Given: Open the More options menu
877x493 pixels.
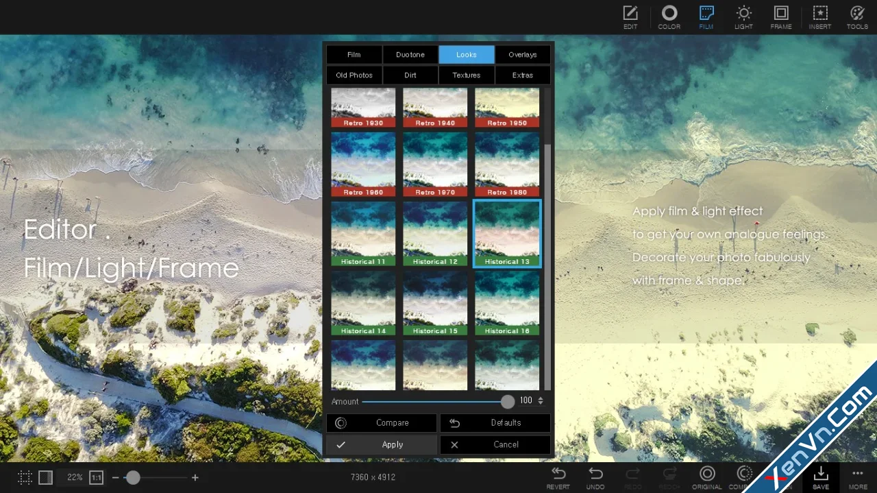Looking at the screenshot, I should (858, 477).
